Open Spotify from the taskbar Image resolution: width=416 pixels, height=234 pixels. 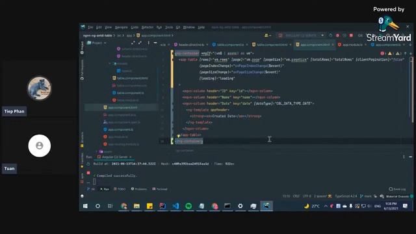click(x=188, y=206)
